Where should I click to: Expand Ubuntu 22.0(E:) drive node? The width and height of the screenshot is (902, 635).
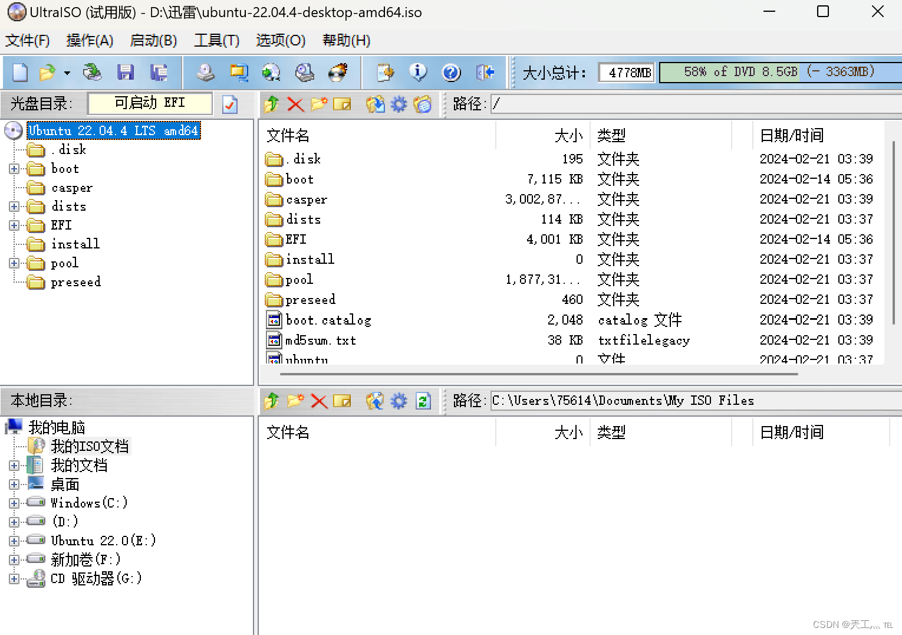point(14,541)
